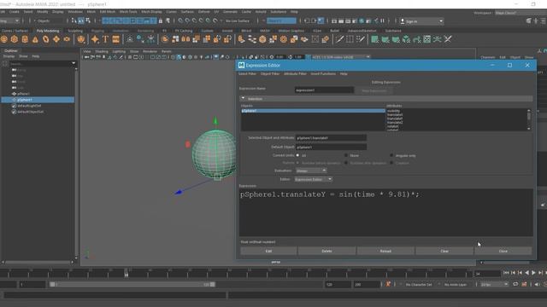Switch to the Poly Modeling shelf tab
547x307 pixels.
click(48, 31)
